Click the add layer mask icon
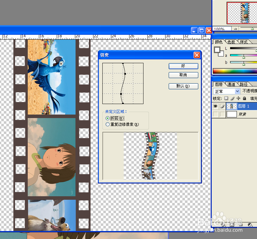 point(232,225)
